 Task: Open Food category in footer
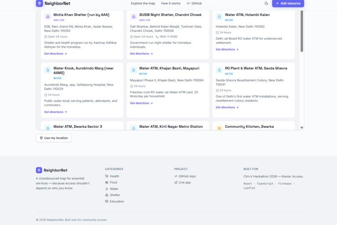111,182
